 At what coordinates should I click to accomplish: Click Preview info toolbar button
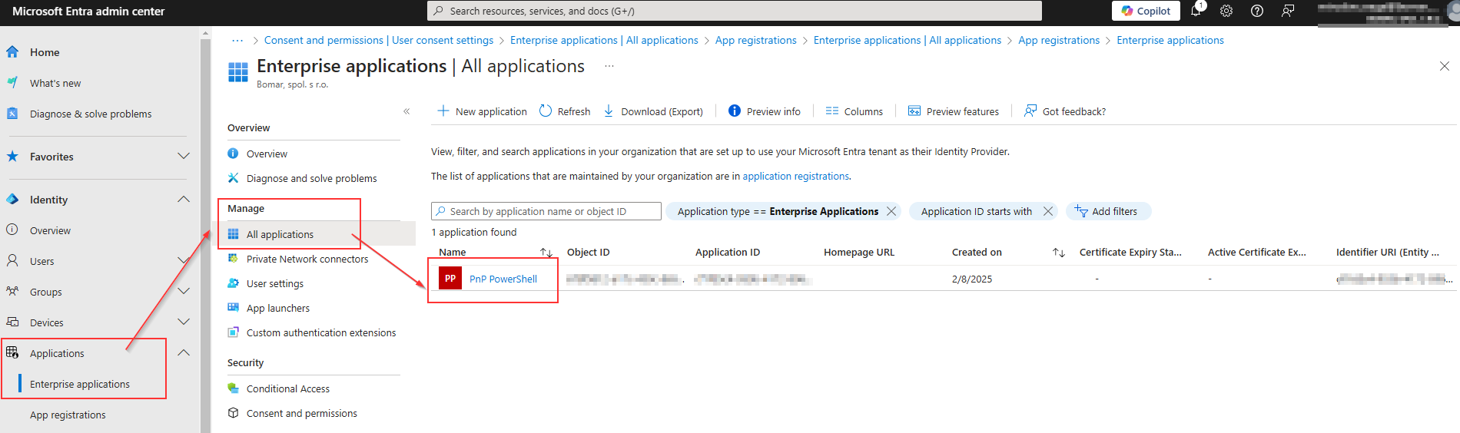pyautogui.click(x=765, y=111)
